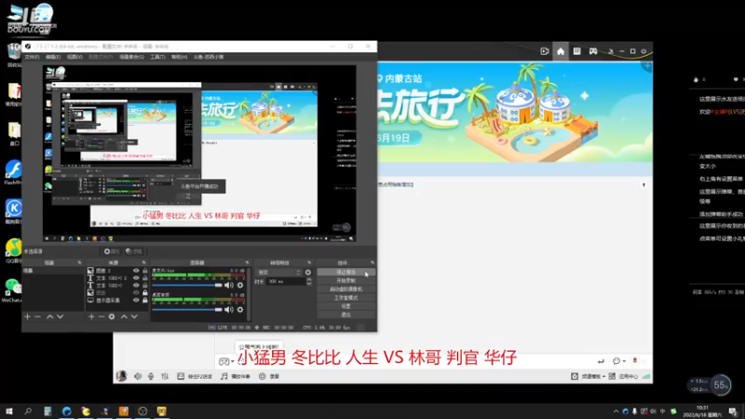
Task: Click 停止推流 to stop streaming
Action: (345, 272)
